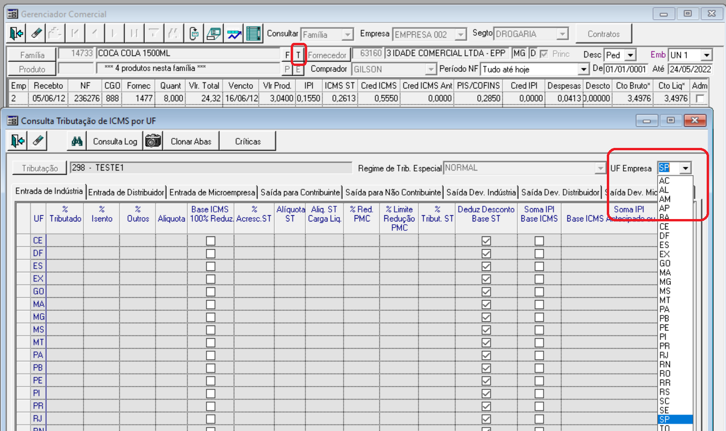Check Base ICMS 100% Reduz. for RJ row

[x=211, y=419]
